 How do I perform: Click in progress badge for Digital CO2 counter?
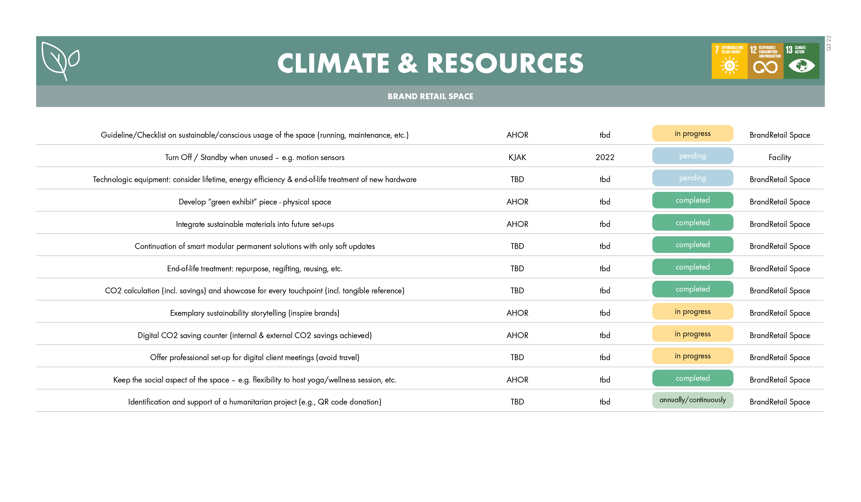[x=692, y=334]
